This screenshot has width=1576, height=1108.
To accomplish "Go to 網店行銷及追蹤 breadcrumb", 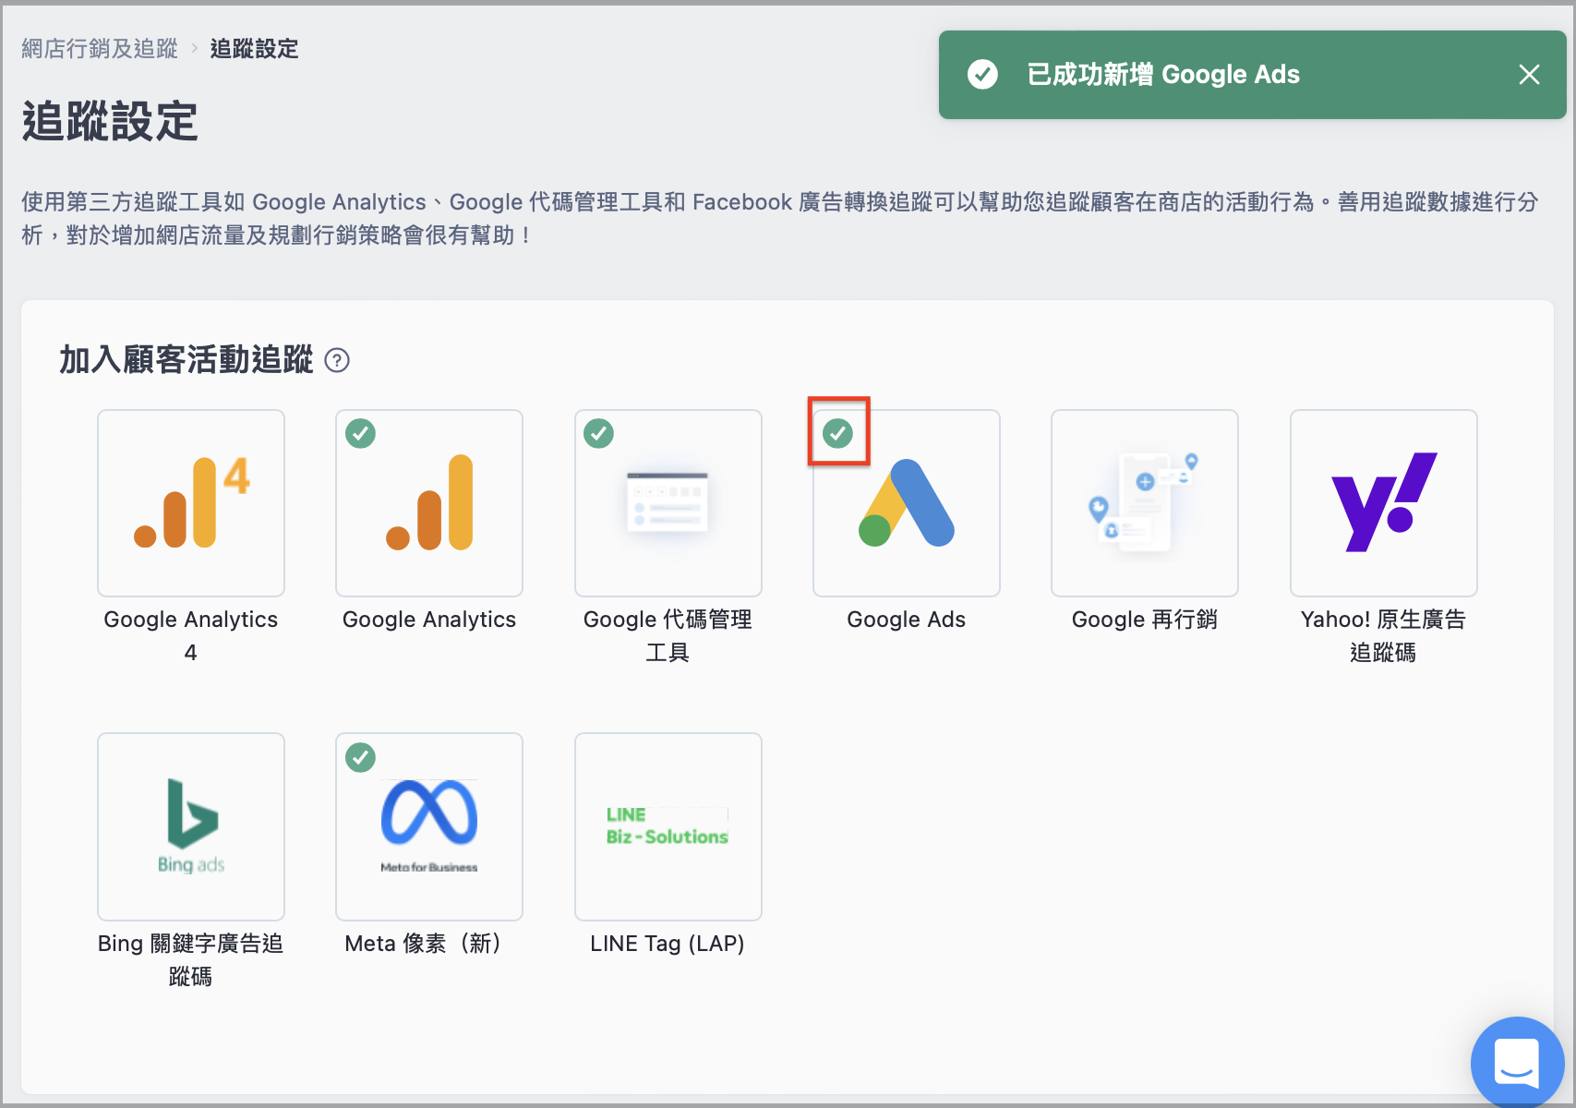I will (x=100, y=49).
